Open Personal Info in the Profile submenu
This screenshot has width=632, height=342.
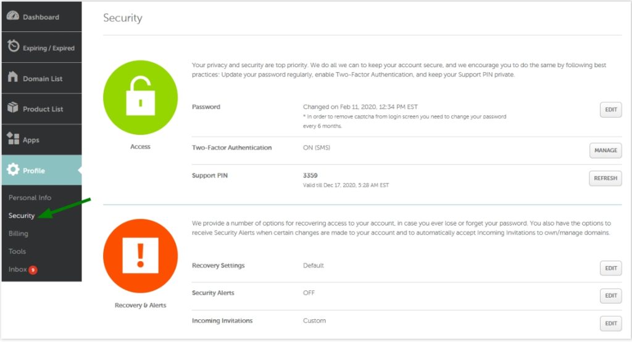click(x=30, y=198)
